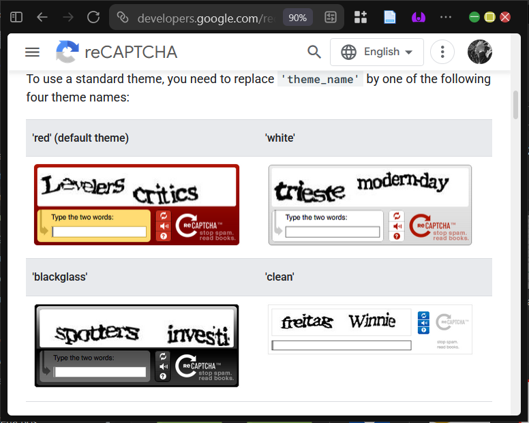Click the developers.google.com address bar URL

point(206,18)
